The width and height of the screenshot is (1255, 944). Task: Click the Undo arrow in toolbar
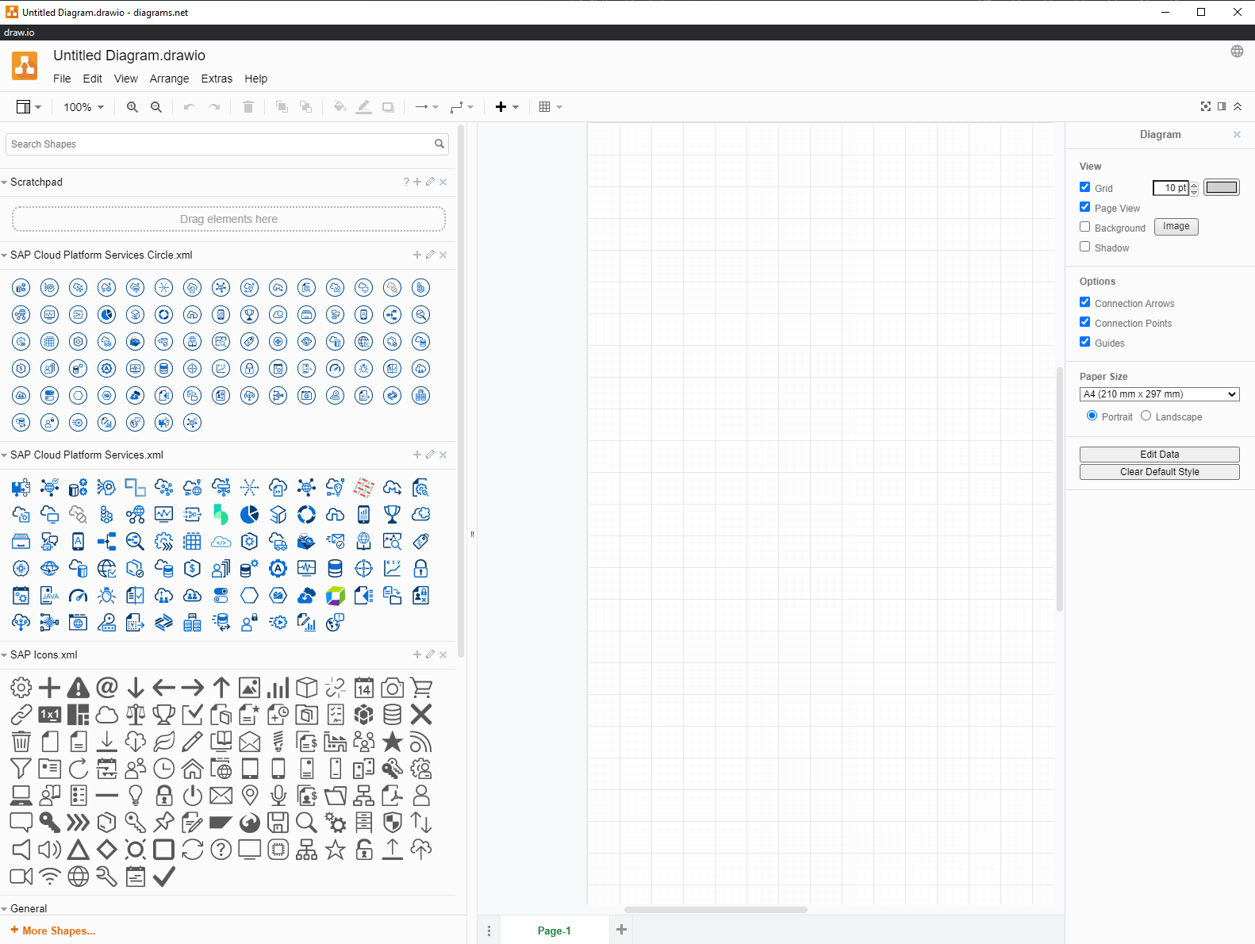coord(190,107)
